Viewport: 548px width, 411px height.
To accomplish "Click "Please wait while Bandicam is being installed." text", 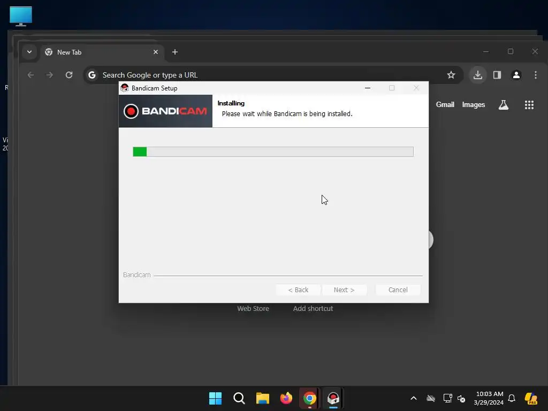I will (287, 114).
